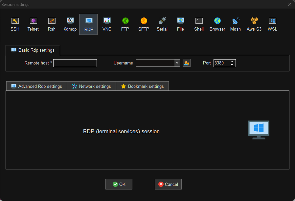Select the Telnet session type
Screen dimensions: 295x201
point(33,24)
